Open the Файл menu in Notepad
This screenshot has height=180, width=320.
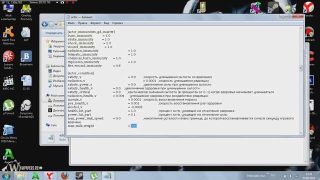point(71,23)
